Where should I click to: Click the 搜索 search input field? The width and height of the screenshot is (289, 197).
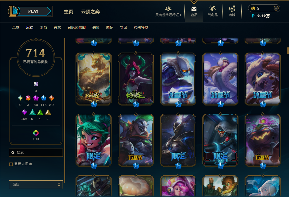[x=36, y=152]
